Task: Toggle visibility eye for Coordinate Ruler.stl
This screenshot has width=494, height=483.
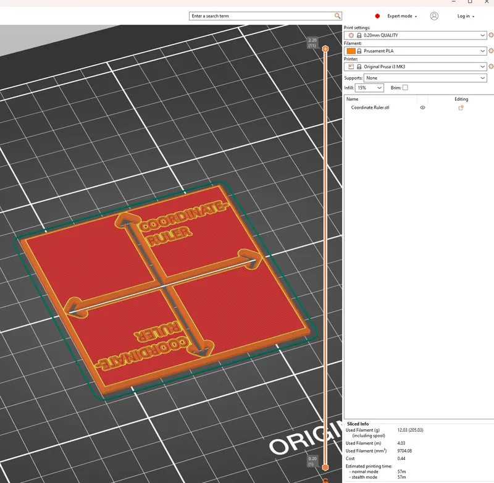Action: (x=422, y=107)
